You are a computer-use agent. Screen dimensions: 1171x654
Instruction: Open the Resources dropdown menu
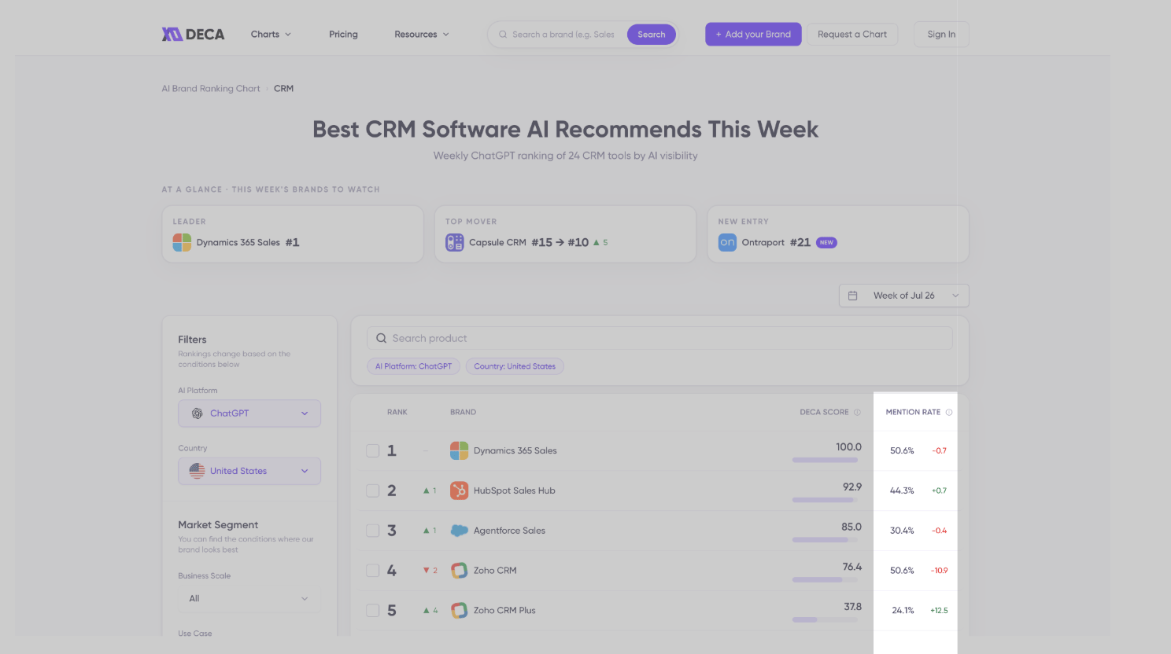point(422,35)
